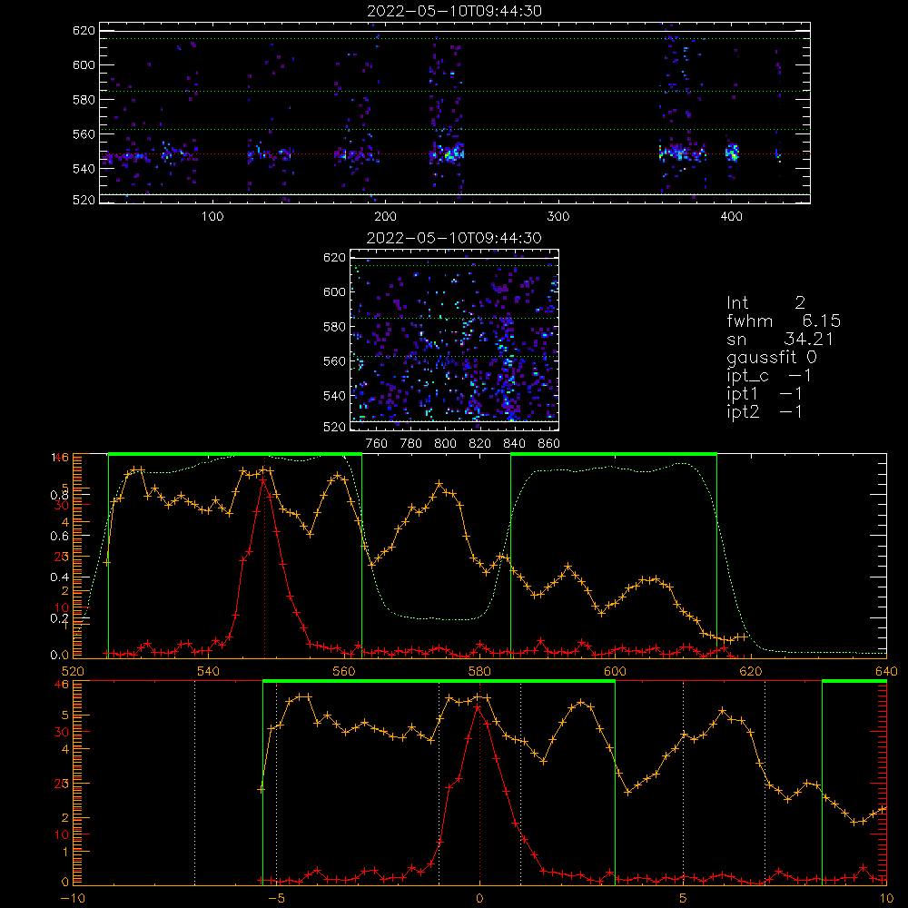
Task: Click x-axis label 10 in bottom plot
Action: tap(886, 899)
